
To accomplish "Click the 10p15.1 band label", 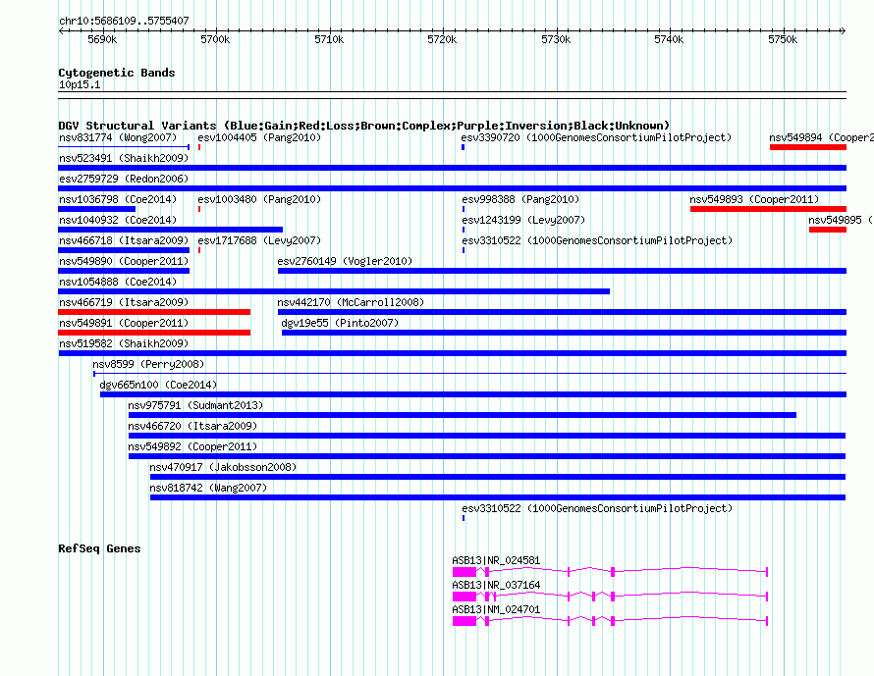I will [x=80, y=84].
